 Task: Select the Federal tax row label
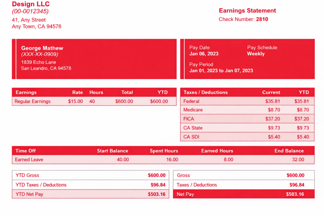[x=191, y=101]
